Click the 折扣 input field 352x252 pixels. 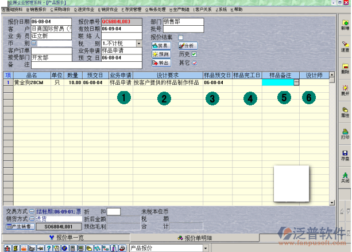[x=114, y=212]
